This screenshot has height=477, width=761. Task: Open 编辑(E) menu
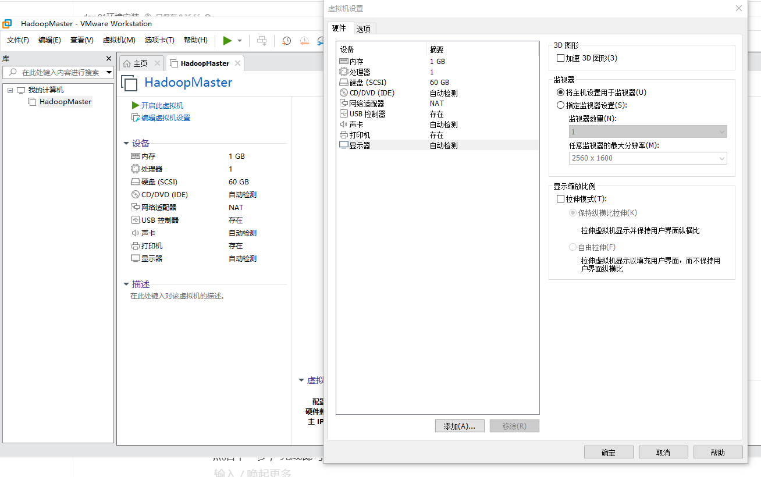pyautogui.click(x=49, y=40)
